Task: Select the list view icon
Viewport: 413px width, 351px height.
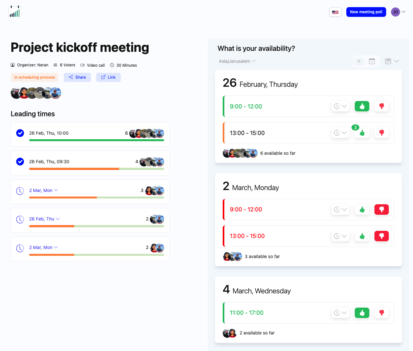Action: pyautogui.click(x=359, y=61)
